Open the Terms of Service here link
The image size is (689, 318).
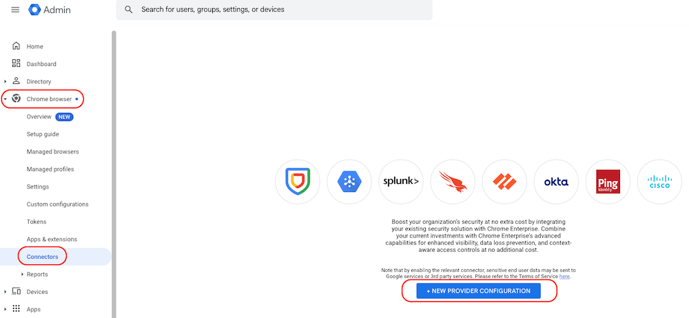[564, 276]
